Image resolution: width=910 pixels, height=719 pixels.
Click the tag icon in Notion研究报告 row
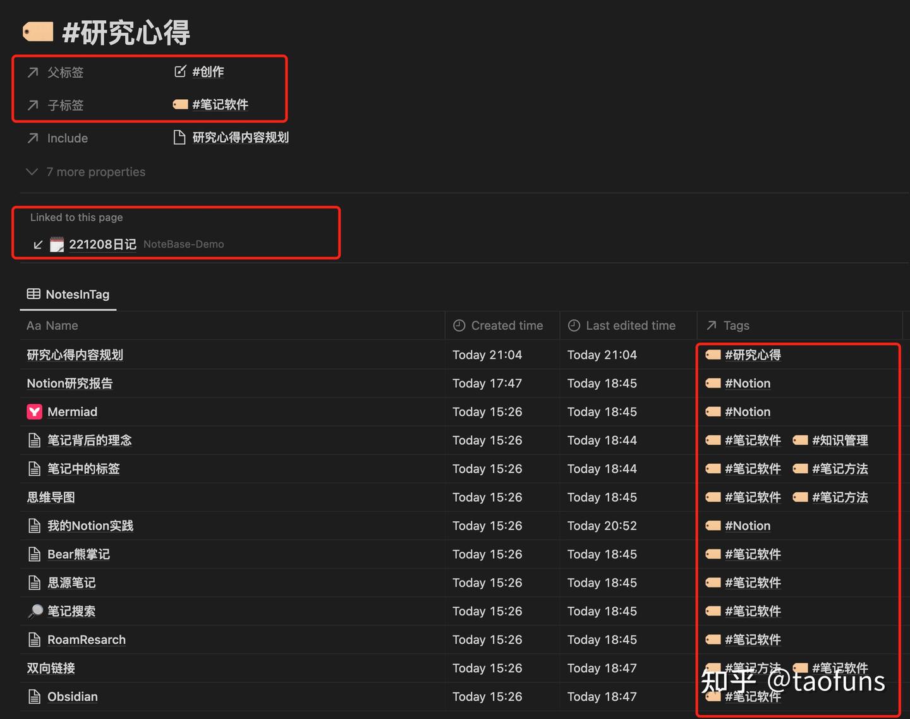pos(713,383)
